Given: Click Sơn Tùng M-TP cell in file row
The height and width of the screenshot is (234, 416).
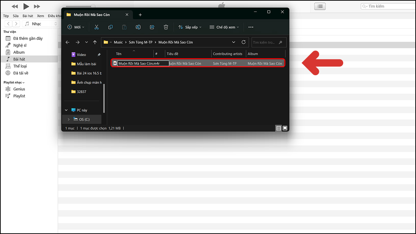Looking at the screenshot, I should 225,63.
